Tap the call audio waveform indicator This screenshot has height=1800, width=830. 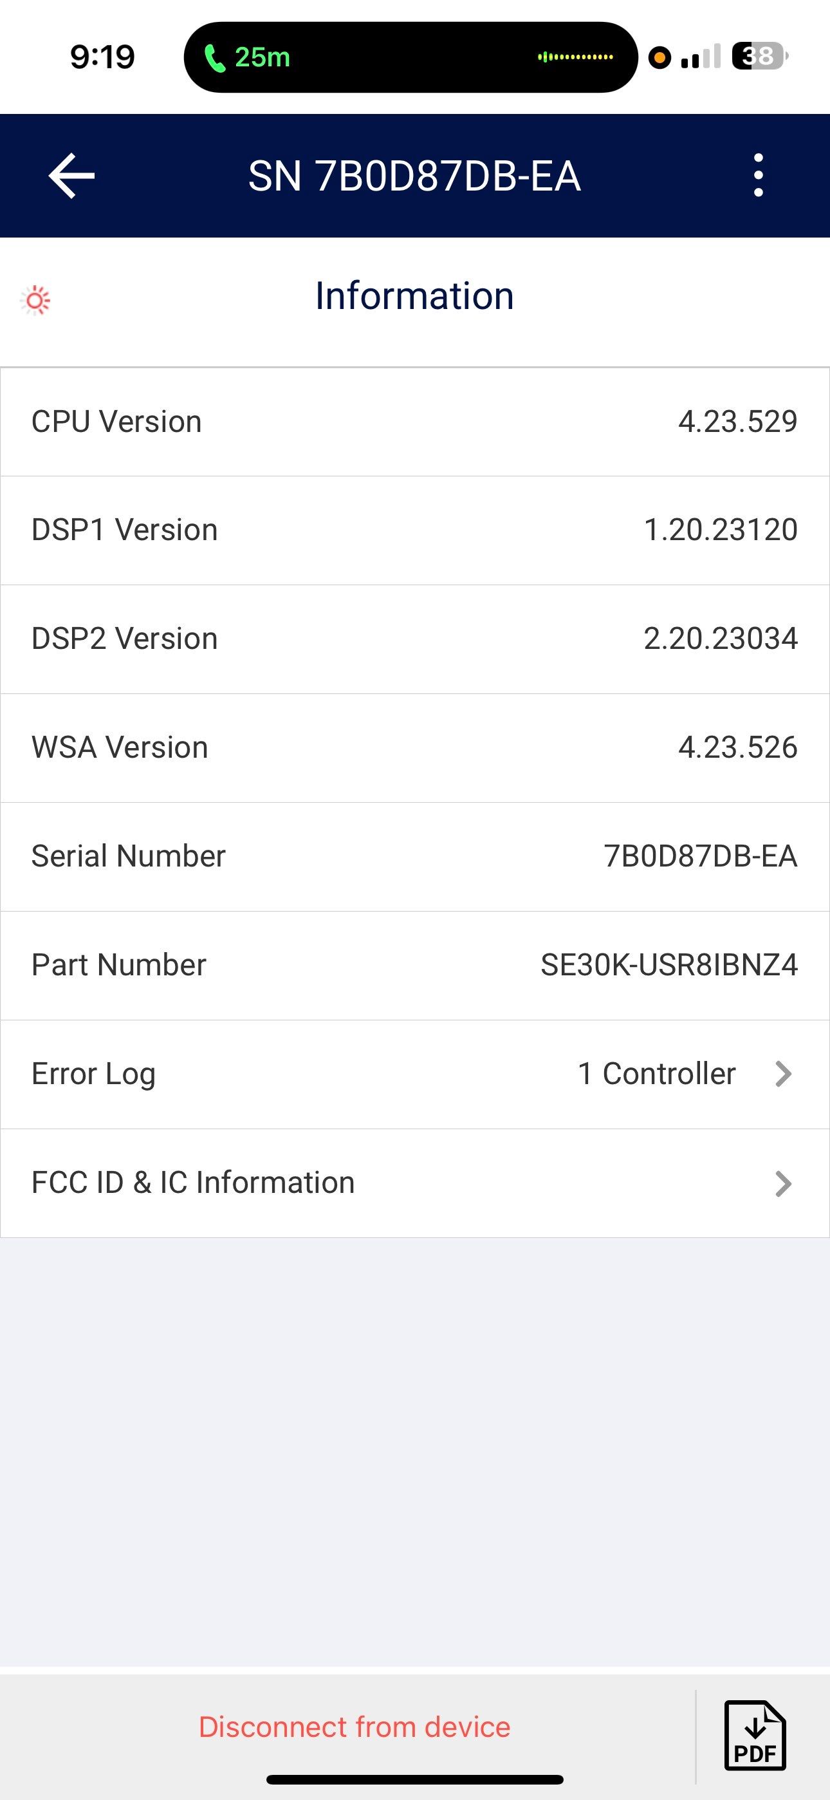(575, 57)
